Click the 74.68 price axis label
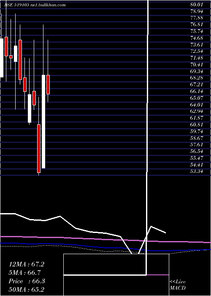Image resolution: width=211 pixels, height=296 pixels. tap(197, 38)
